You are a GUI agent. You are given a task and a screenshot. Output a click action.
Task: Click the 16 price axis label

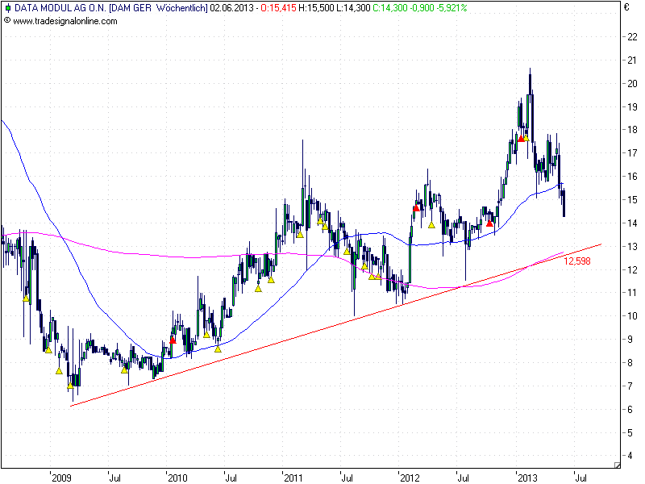632,176
